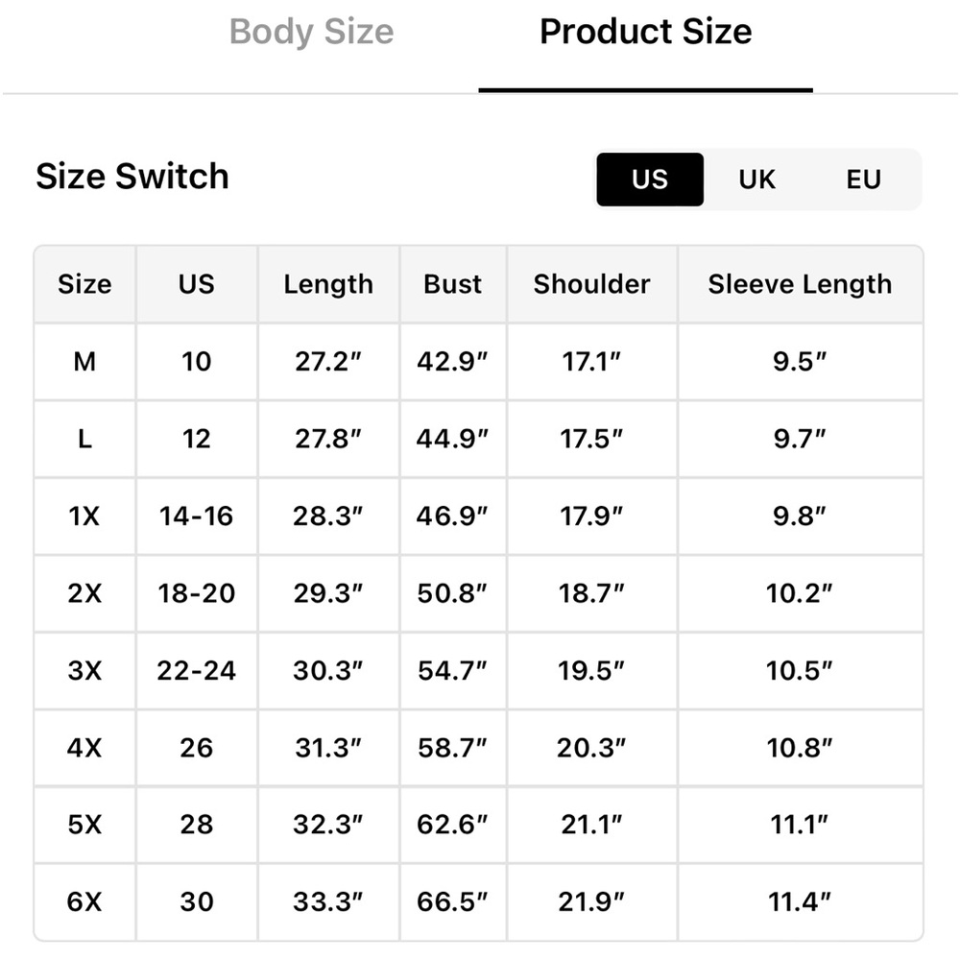The image size is (960, 960).
Task: Switch sizing to UK
Action: point(756,180)
